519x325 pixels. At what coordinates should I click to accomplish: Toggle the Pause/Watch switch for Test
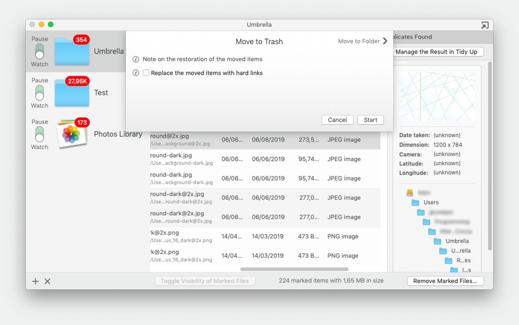point(39,93)
